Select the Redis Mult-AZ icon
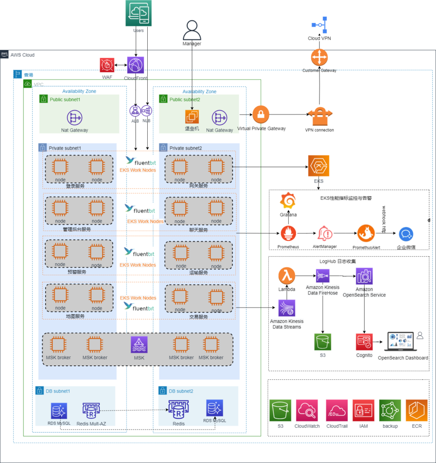The image size is (436, 463). [91, 411]
